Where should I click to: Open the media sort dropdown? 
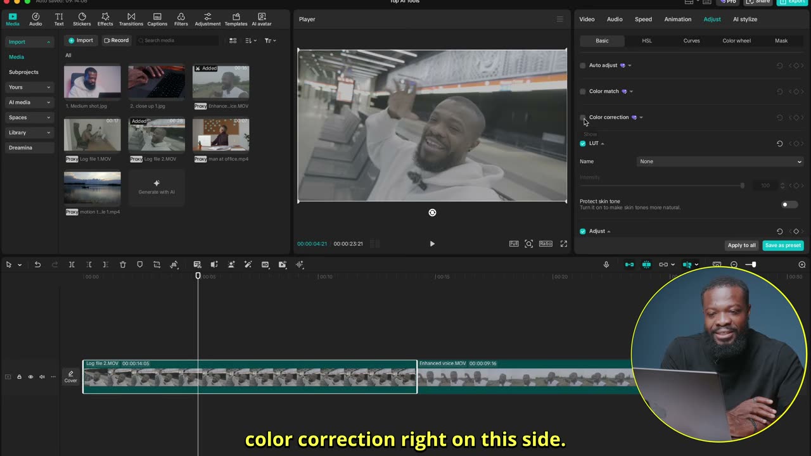251,41
